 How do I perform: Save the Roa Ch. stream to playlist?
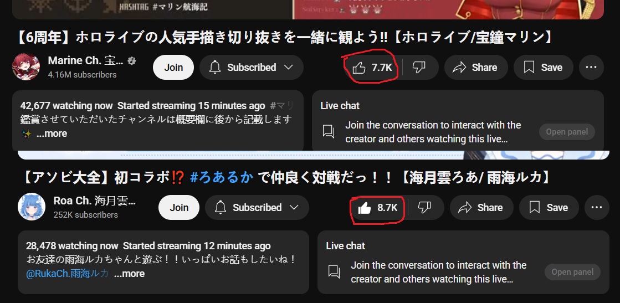coord(549,208)
